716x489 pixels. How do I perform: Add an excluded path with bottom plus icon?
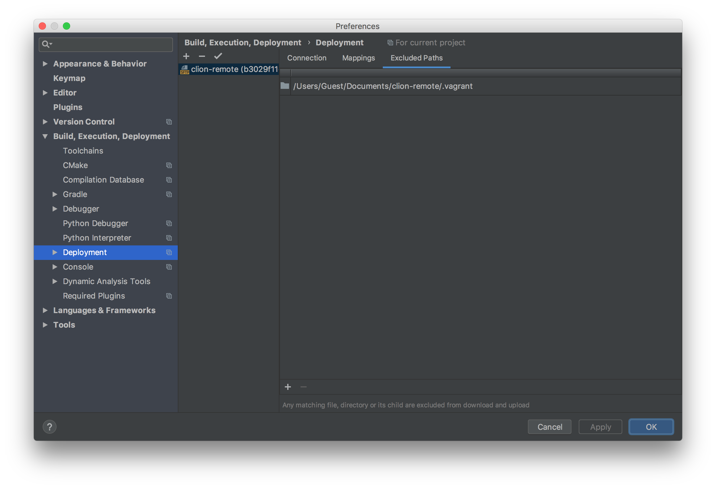coord(288,387)
